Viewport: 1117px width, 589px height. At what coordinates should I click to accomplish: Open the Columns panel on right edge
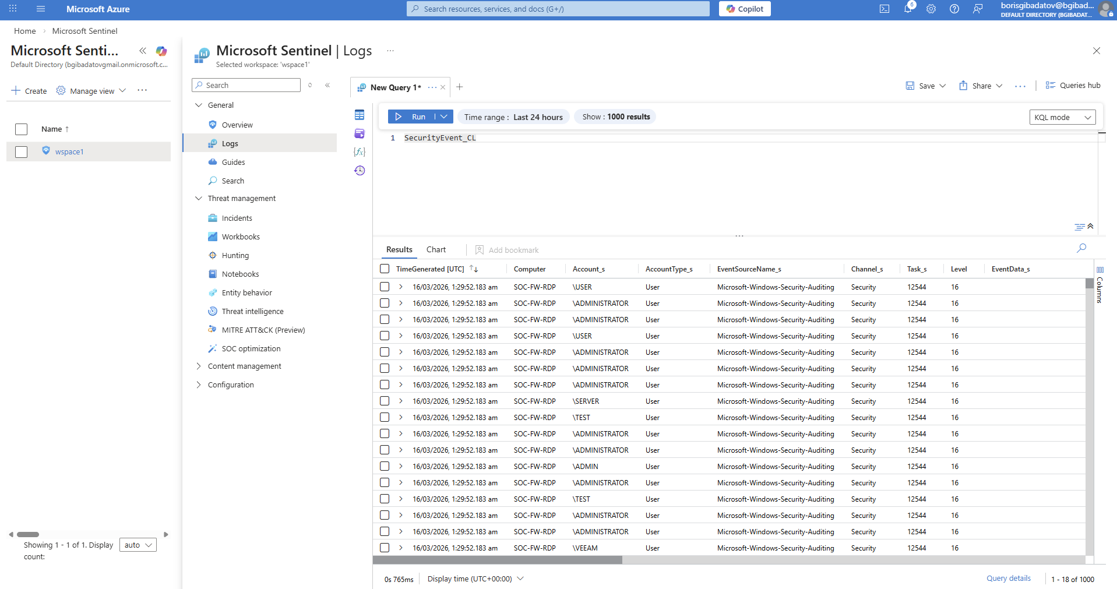pos(1100,285)
